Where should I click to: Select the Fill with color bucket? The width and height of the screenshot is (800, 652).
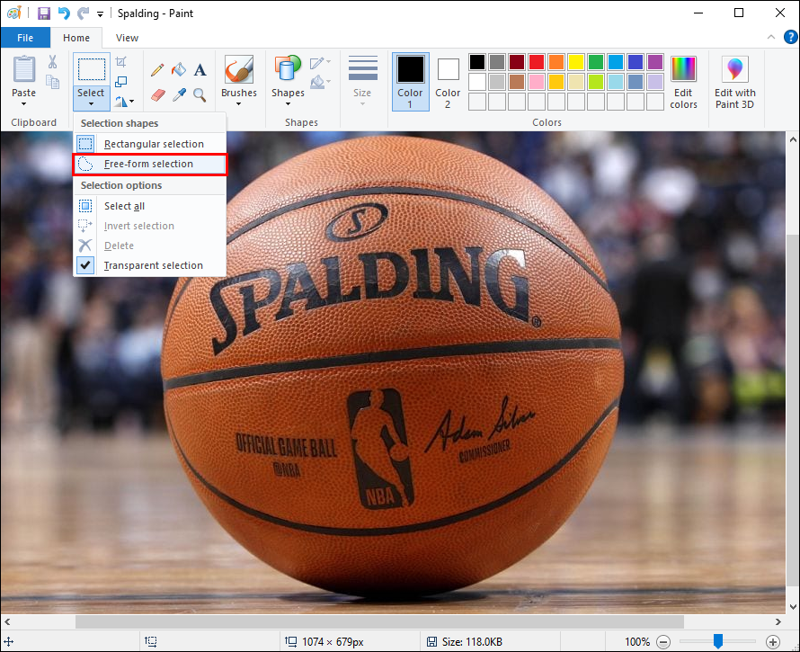point(179,70)
